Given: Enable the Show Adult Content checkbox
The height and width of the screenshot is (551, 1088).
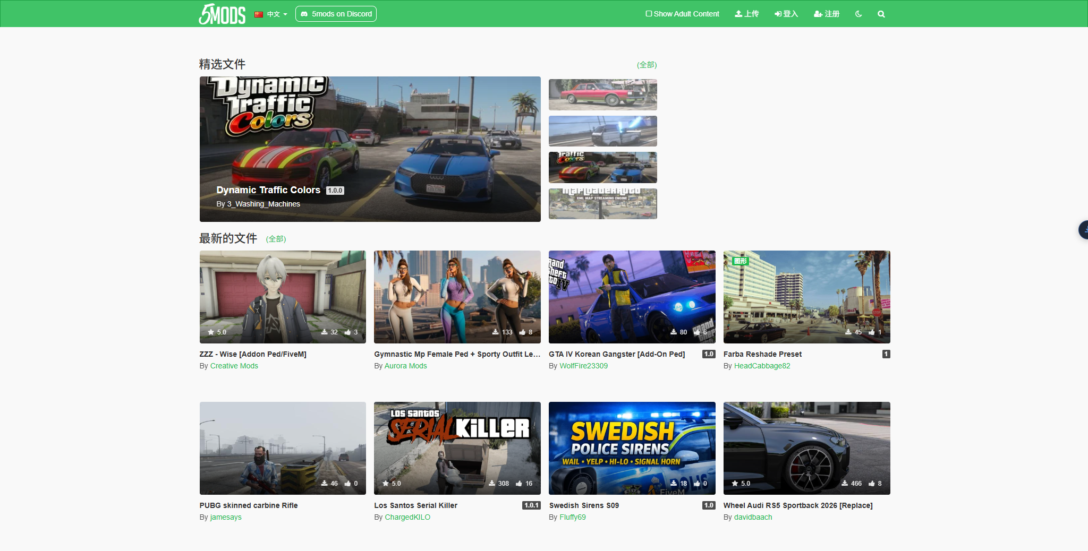Looking at the screenshot, I should tap(649, 13).
